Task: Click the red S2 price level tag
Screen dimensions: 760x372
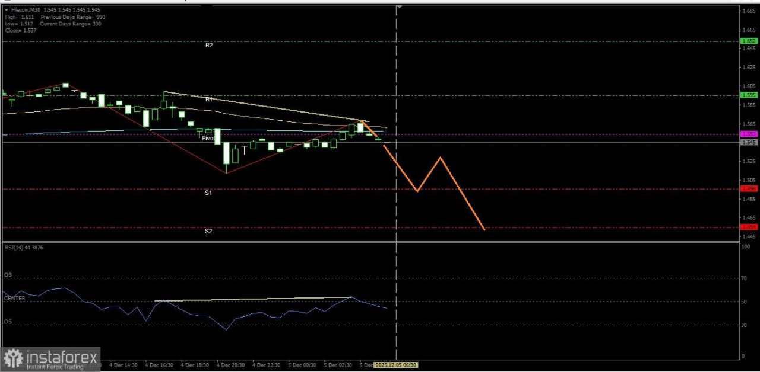Action: [x=748, y=226]
